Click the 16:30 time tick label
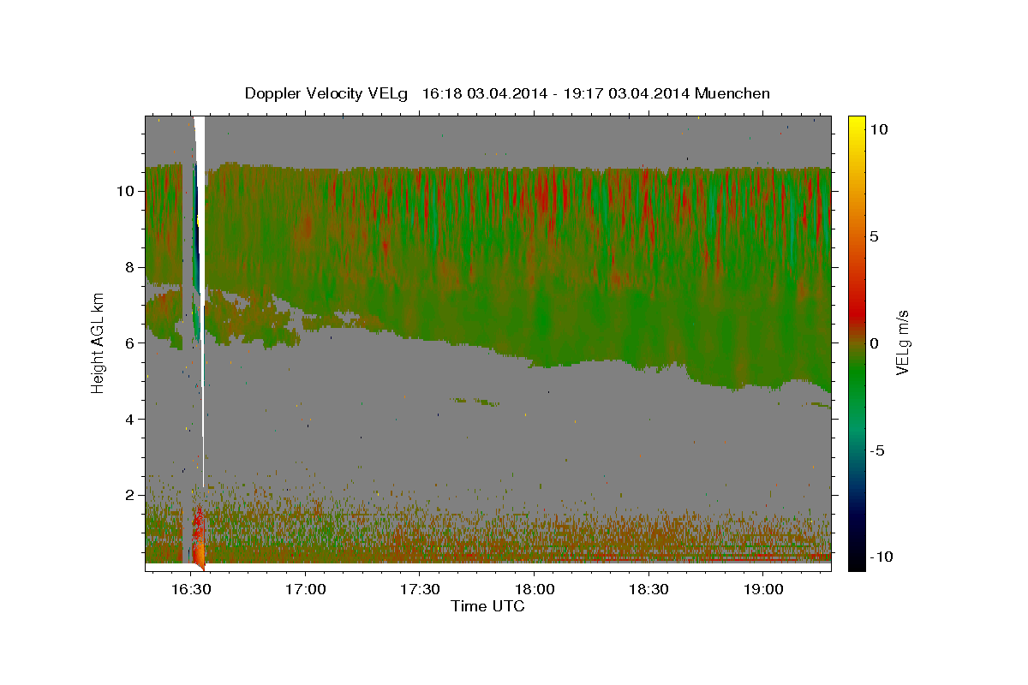The width and height of the screenshot is (1028, 685). pyautogui.click(x=191, y=589)
